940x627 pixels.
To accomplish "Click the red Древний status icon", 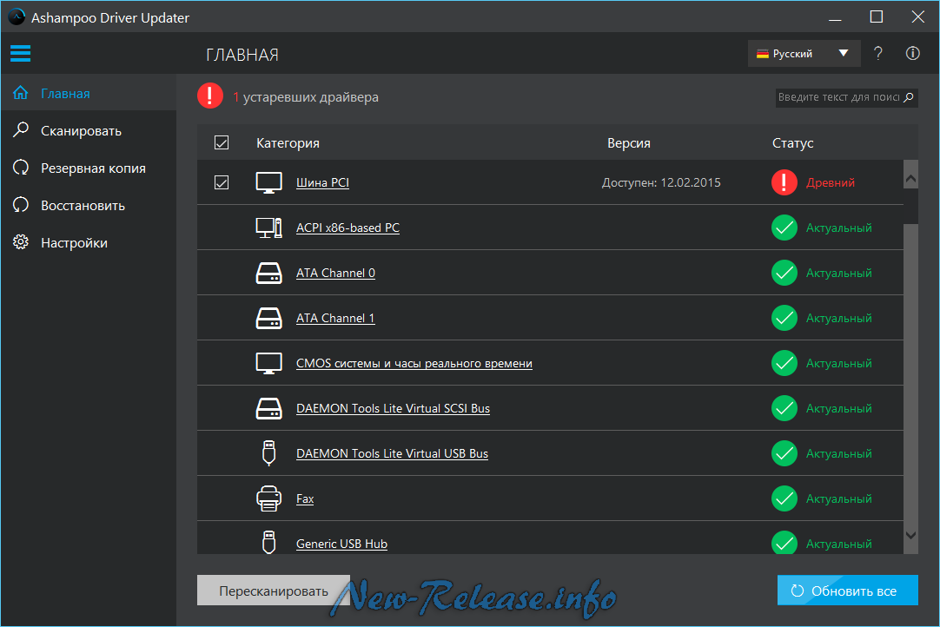I will pos(784,183).
